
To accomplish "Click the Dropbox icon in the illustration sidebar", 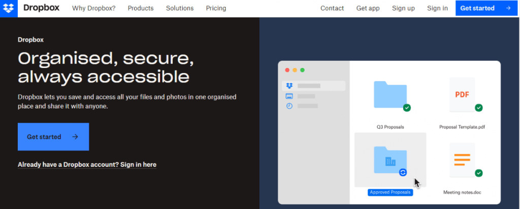I will coord(289,86).
